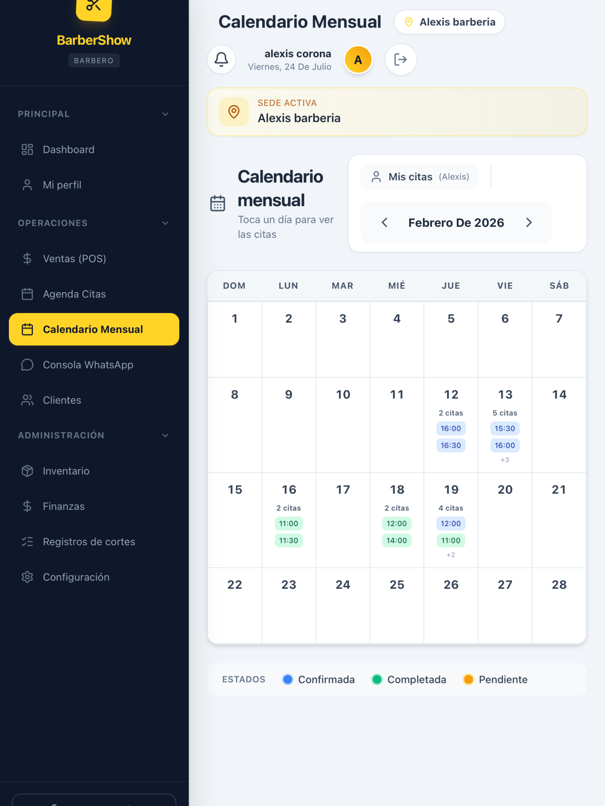Open Agenda Citas menu item
This screenshot has height=806, width=605.
pos(94,294)
